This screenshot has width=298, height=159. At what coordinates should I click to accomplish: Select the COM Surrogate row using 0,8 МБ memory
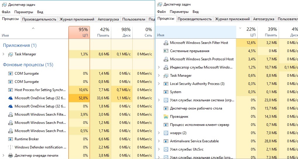(78, 82)
